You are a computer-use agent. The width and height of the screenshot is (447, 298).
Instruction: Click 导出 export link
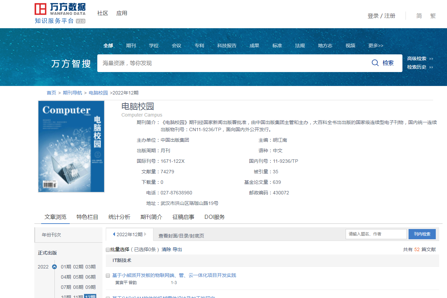[x=177, y=249]
